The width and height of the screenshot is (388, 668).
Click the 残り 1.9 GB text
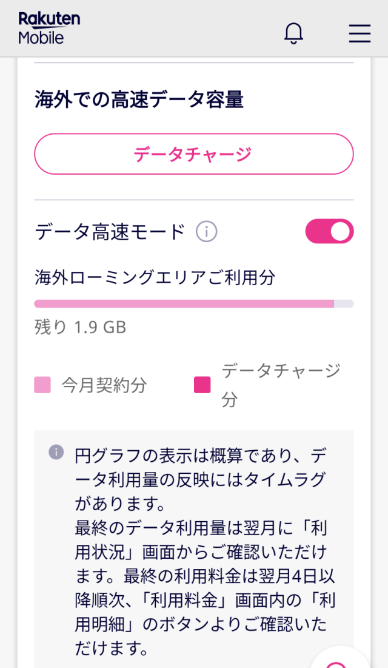pos(80,328)
